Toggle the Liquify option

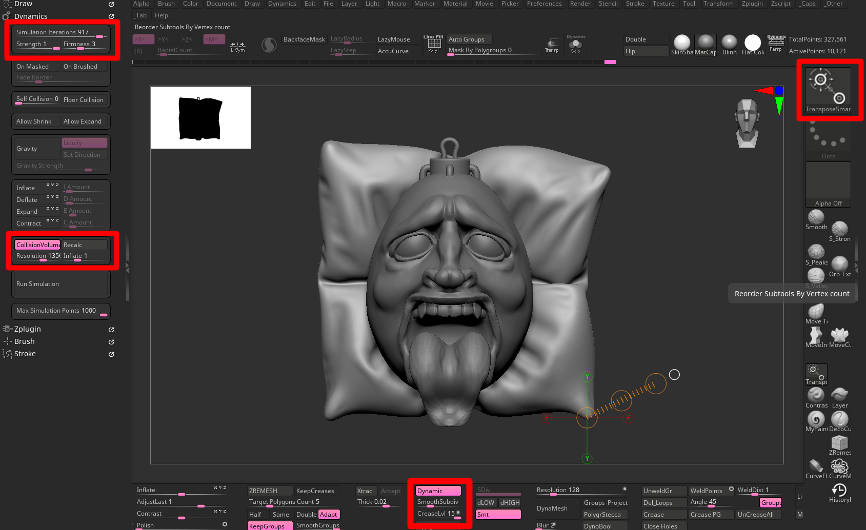pyautogui.click(x=85, y=143)
